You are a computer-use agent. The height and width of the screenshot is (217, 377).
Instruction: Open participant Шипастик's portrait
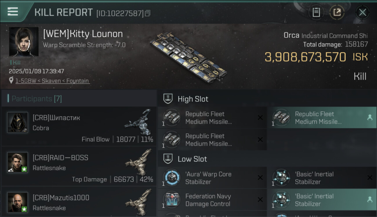click(x=18, y=122)
